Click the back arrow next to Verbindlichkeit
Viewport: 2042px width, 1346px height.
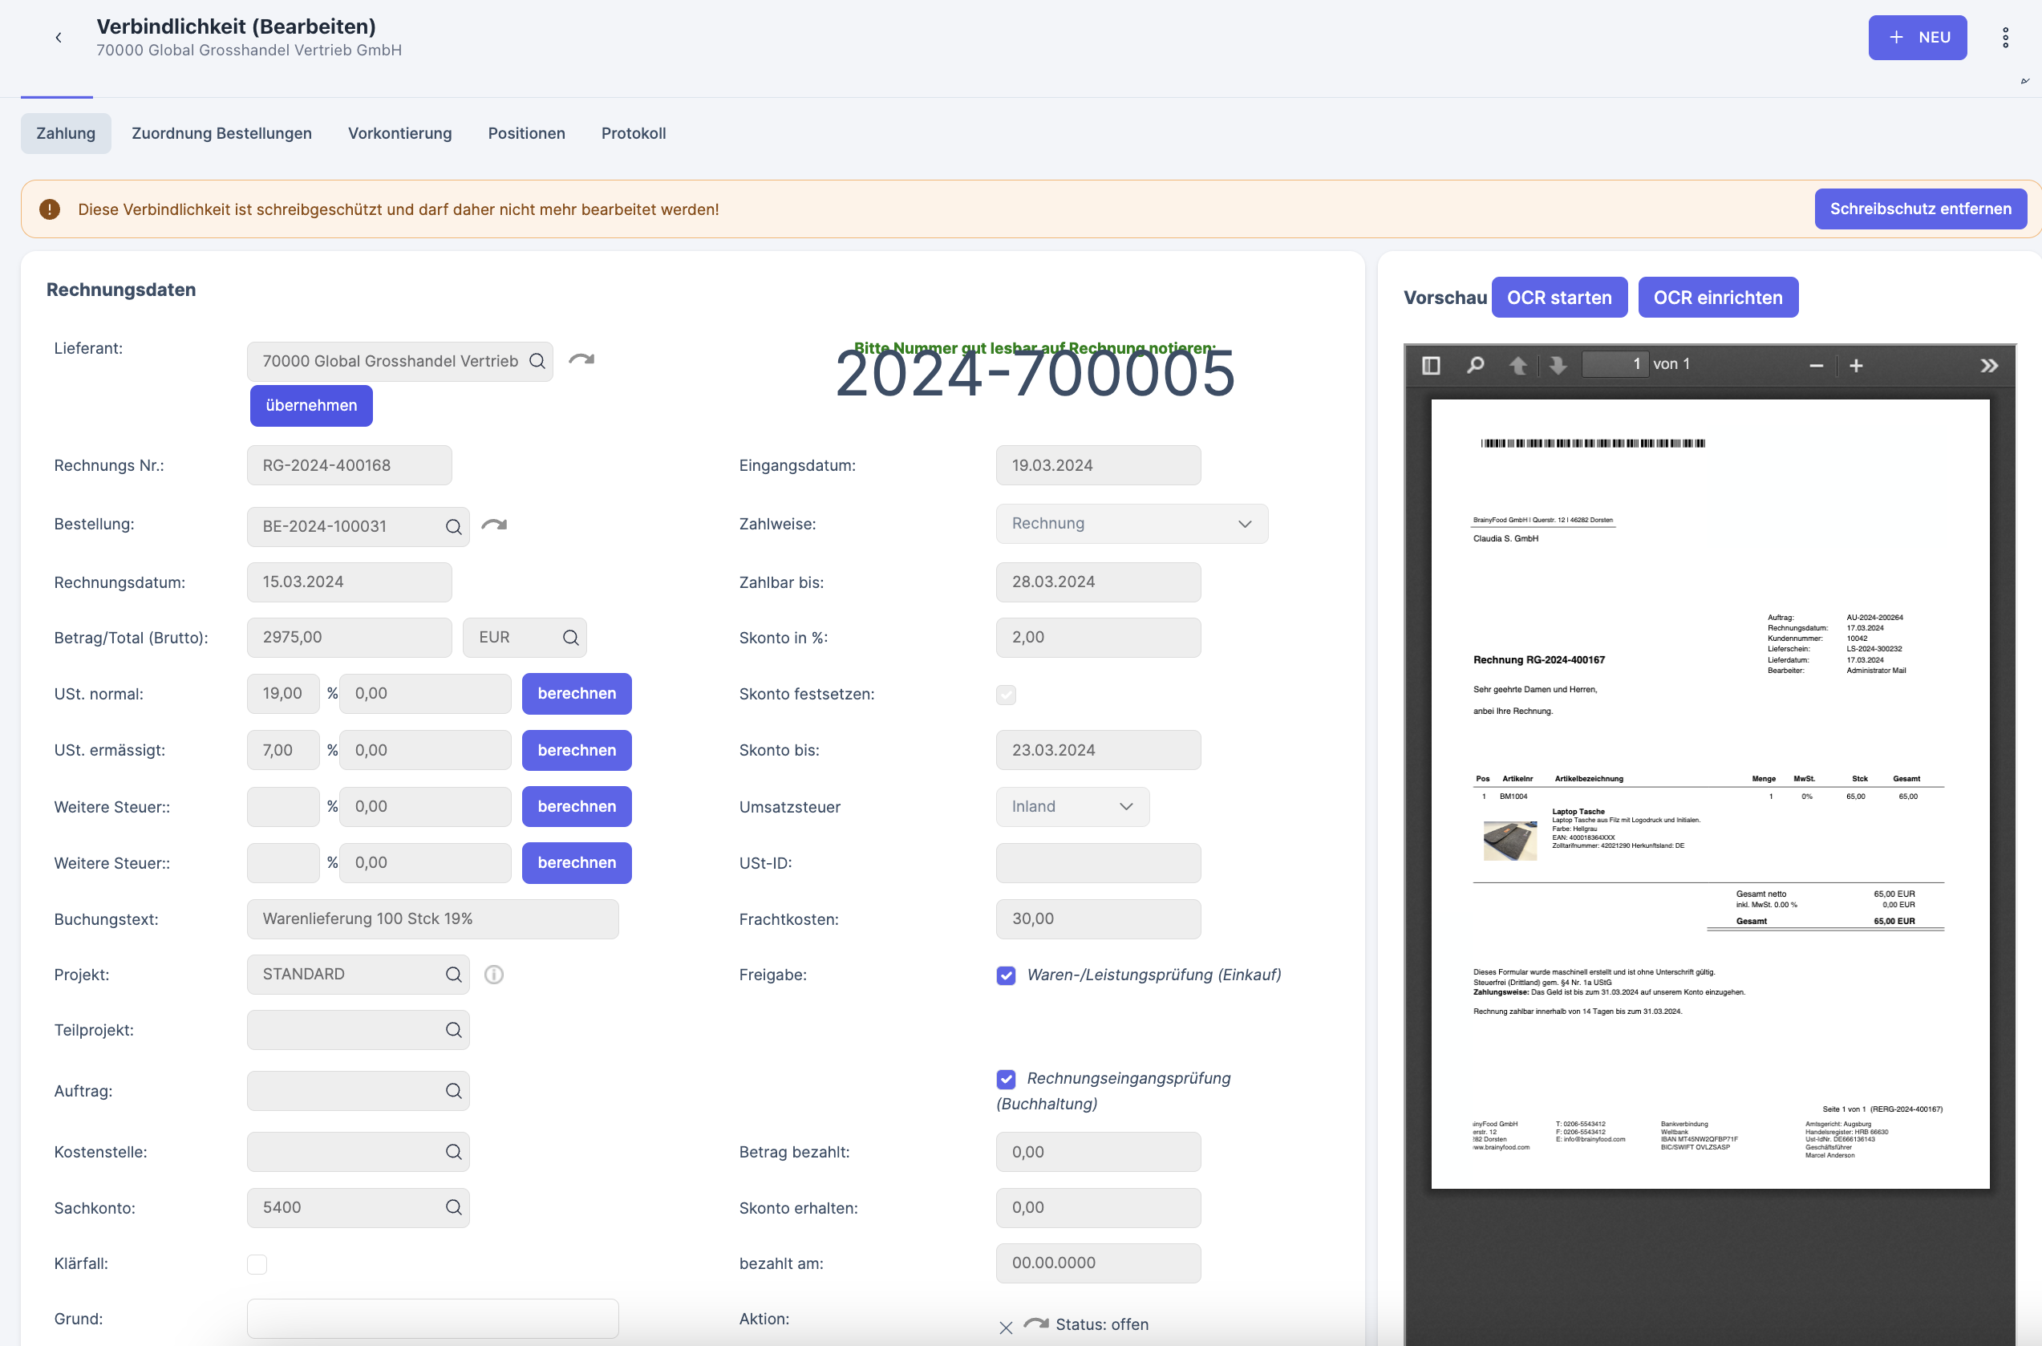[59, 37]
